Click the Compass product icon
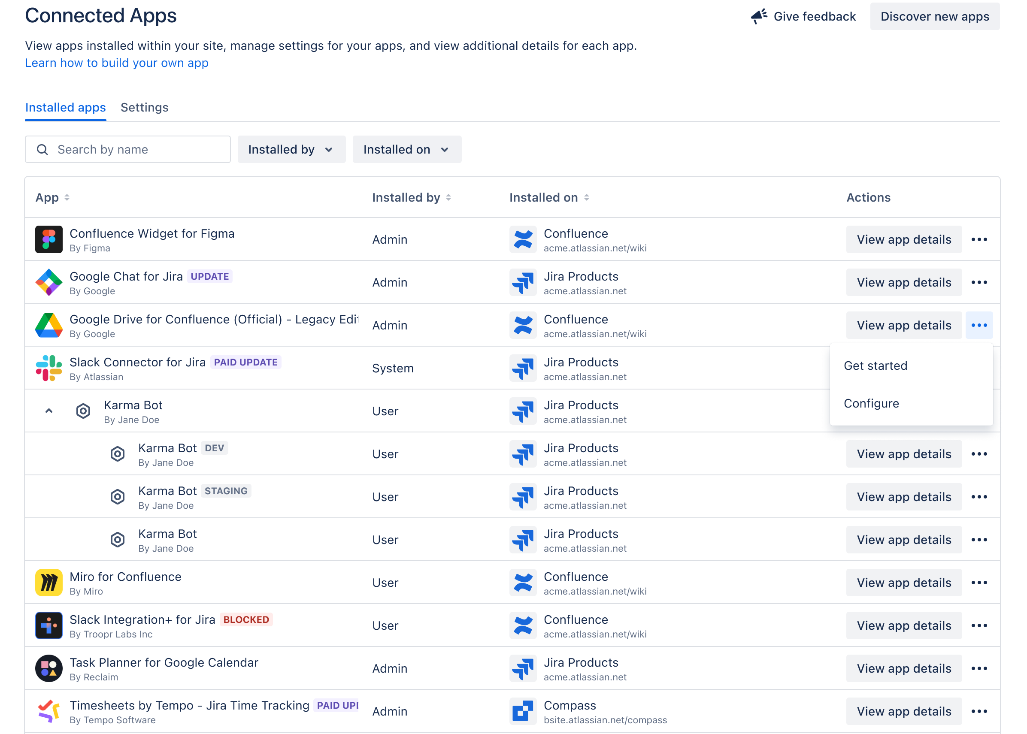 pyautogui.click(x=523, y=711)
